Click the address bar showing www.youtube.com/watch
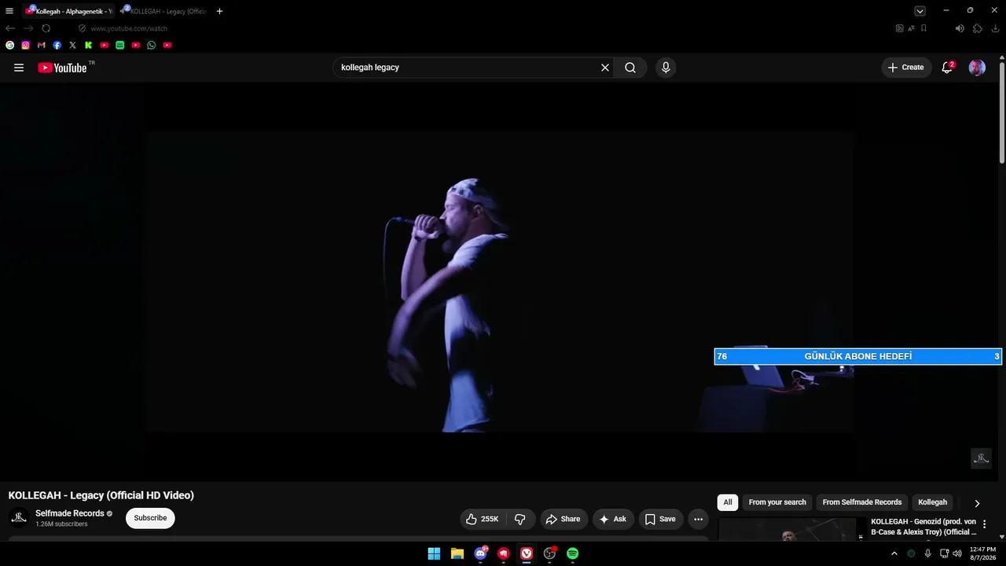The image size is (1006, 566). click(129, 28)
